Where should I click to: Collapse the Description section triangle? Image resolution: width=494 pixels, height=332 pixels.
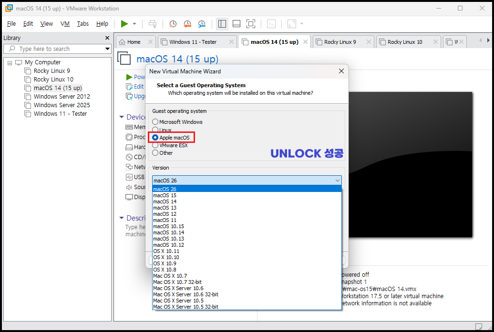[x=122, y=218]
